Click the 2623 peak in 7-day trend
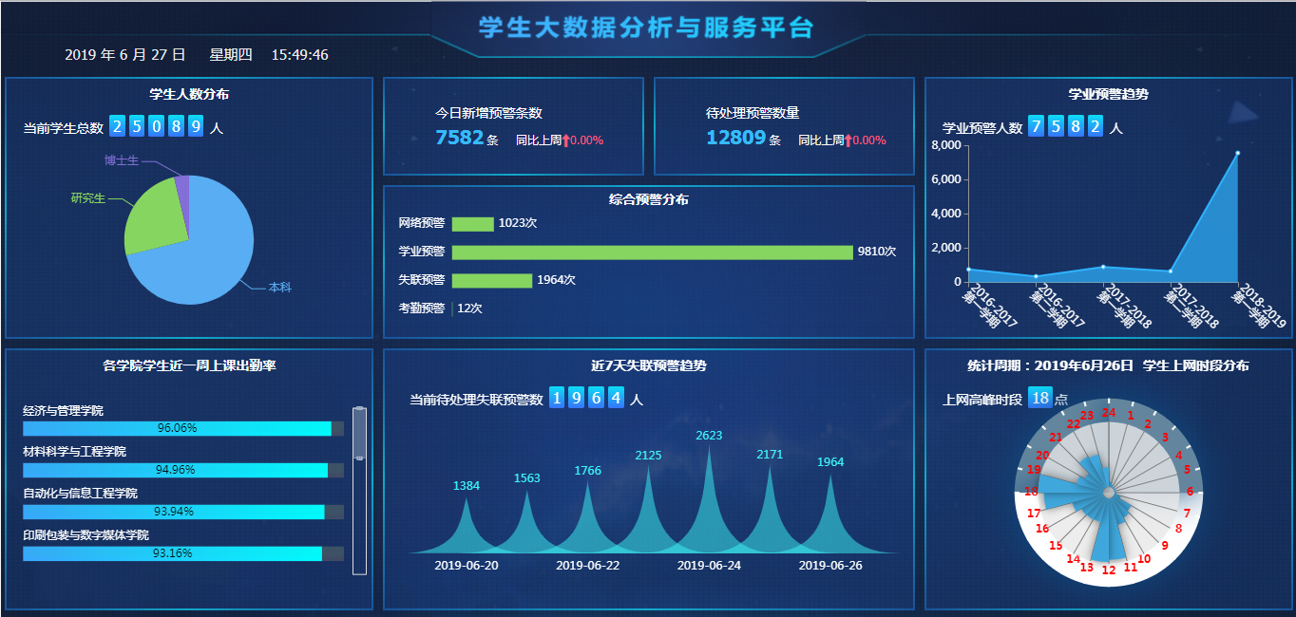The image size is (1296, 617). pyautogui.click(x=709, y=456)
